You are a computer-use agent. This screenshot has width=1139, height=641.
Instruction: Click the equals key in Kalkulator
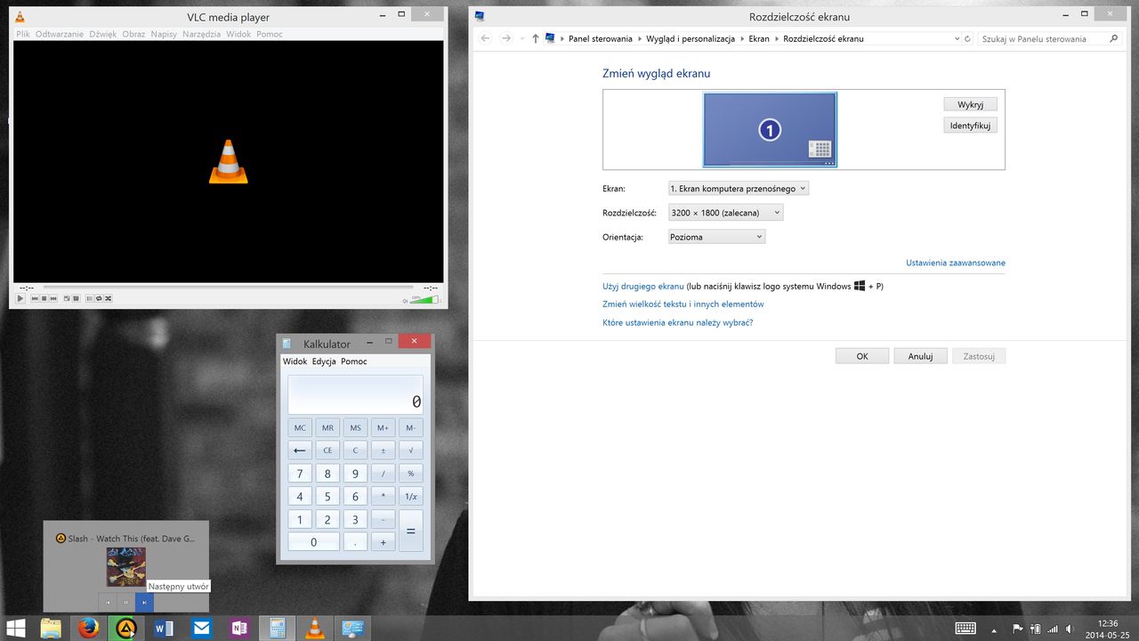point(410,531)
